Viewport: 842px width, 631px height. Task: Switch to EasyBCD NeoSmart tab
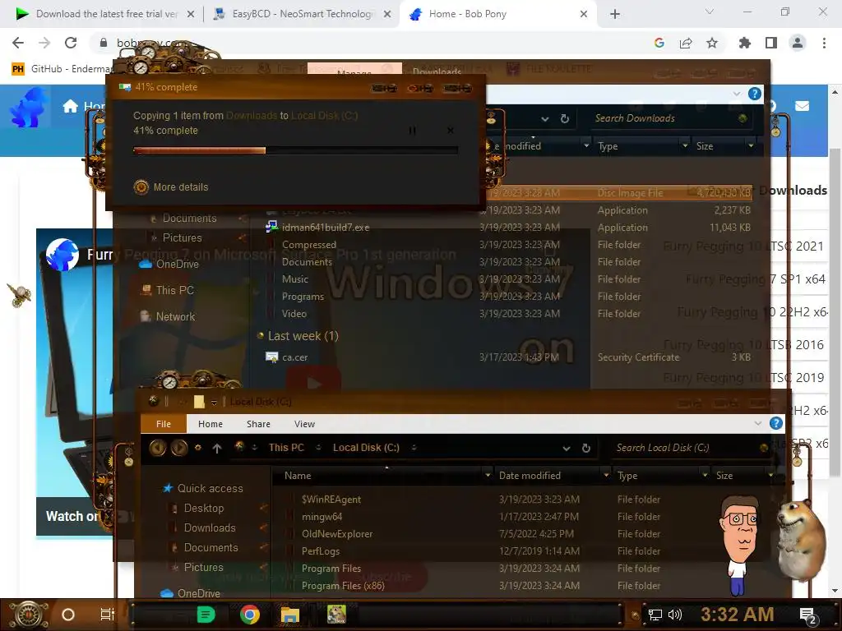tap(303, 14)
